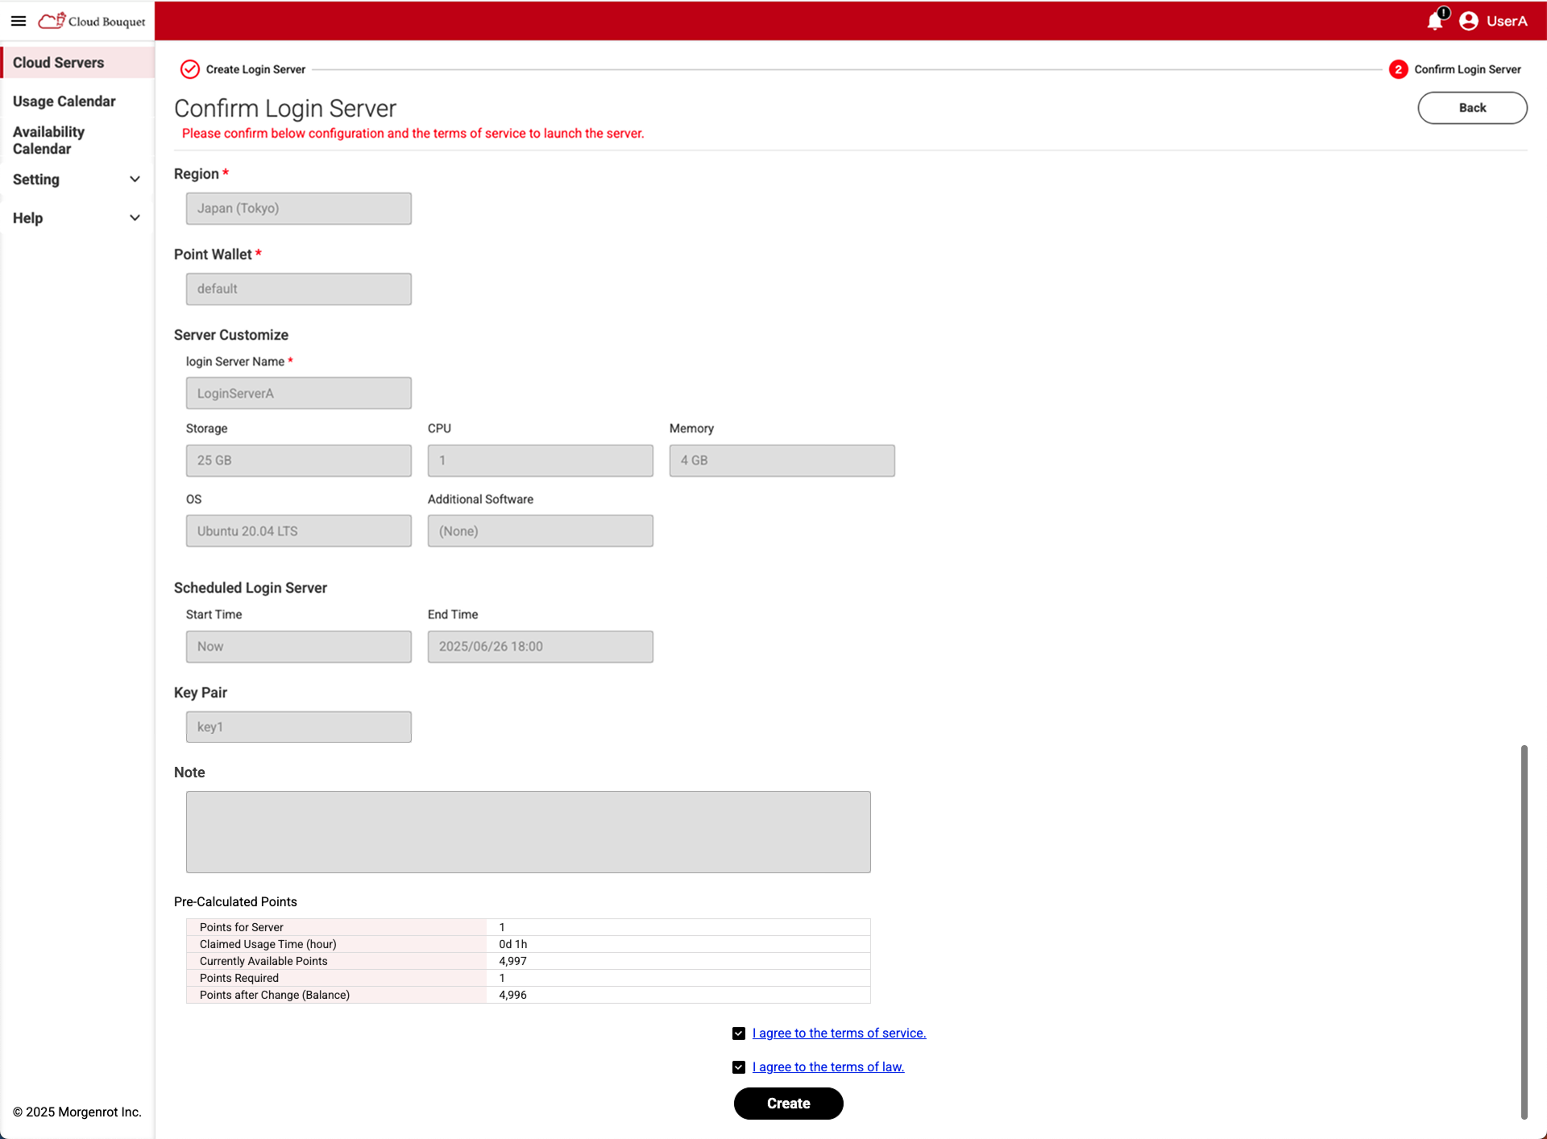Image resolution: width=1547 pixels, height=1139 pixels.
Task: Click the UserA username label
Action: 1506,21
